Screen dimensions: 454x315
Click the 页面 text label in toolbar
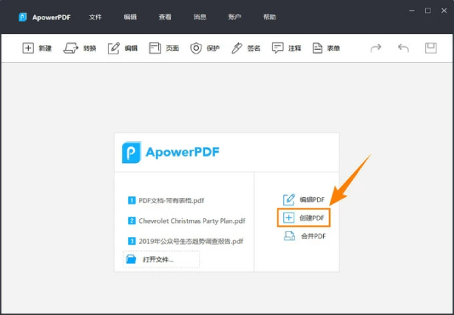pos(172,48)
